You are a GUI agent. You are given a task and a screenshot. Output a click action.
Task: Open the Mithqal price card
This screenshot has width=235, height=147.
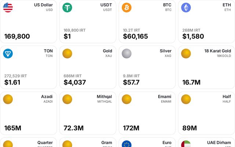point(88,113)
